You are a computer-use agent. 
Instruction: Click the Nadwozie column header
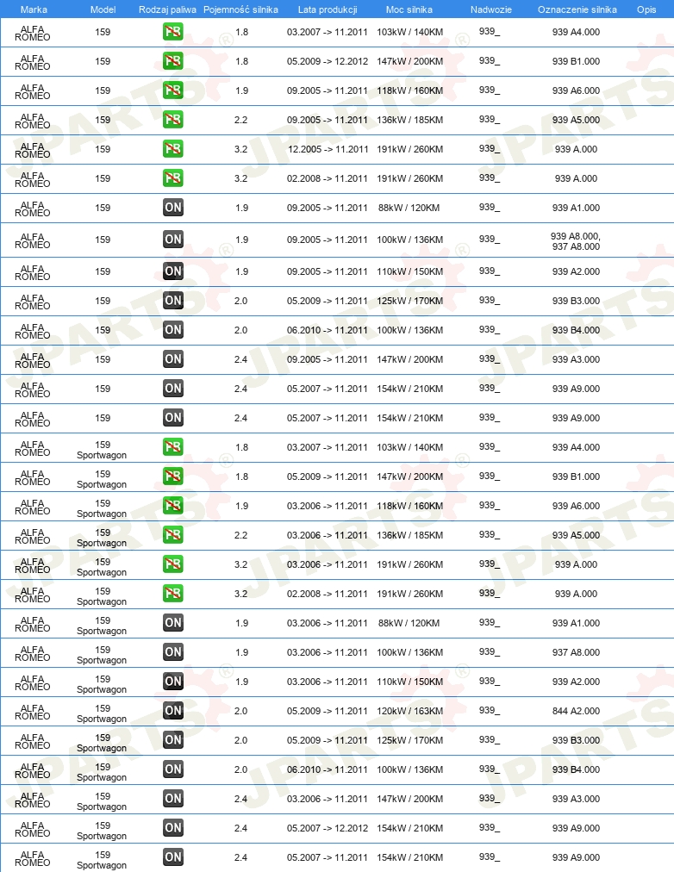(x=491, y=9)
